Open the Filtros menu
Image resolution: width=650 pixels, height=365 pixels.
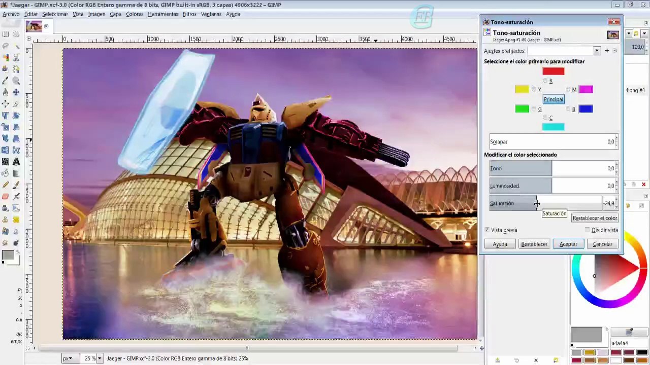tap(189, 14)
